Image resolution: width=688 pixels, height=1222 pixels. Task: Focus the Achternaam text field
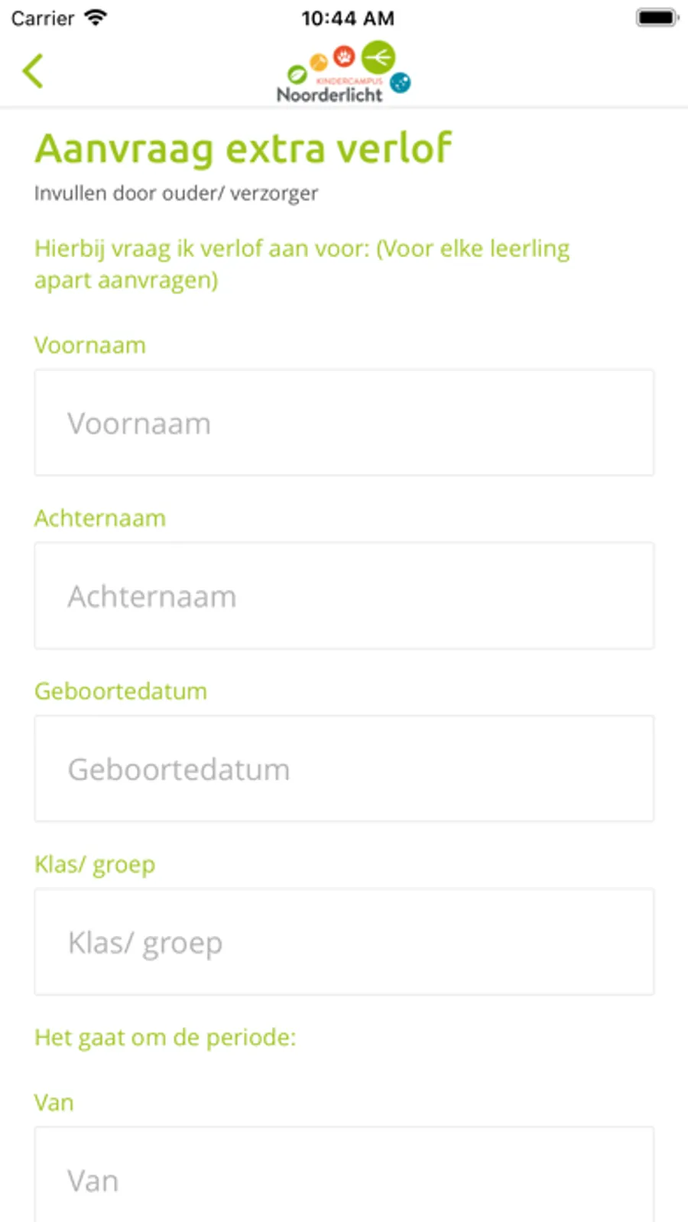(x=344, y=596)
